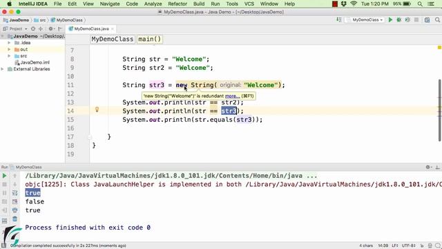The image size is (442, 249).
Task: Collapse the JavaDemo project root
Action: pos(3,36)
